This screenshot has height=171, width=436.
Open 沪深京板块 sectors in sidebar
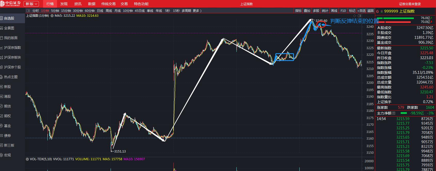pos(12,57)
